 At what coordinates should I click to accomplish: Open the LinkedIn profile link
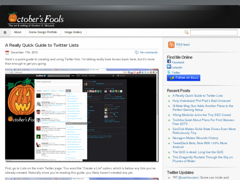[177, 67]
